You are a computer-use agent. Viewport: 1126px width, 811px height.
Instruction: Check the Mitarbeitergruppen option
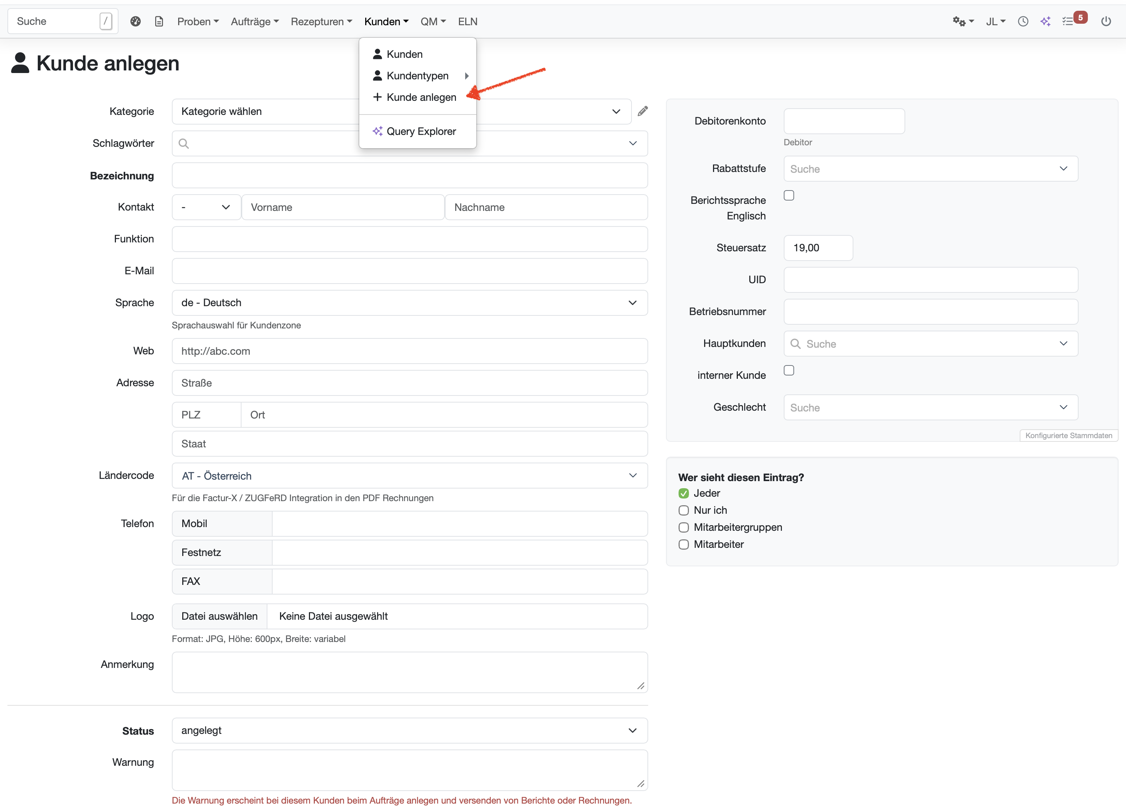tap(684, 527)
